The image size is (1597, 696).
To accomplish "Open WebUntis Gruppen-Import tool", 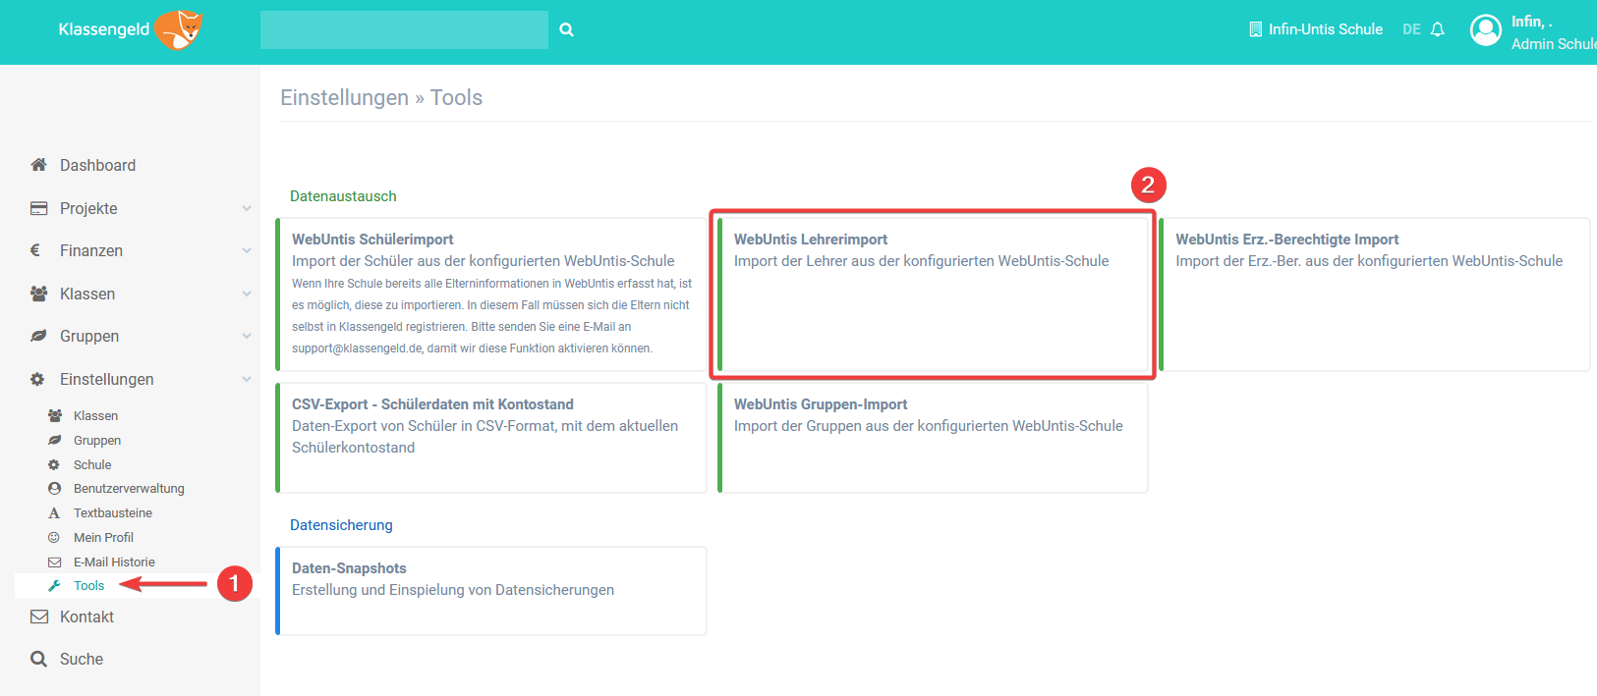I will click(x=934, y=438).
